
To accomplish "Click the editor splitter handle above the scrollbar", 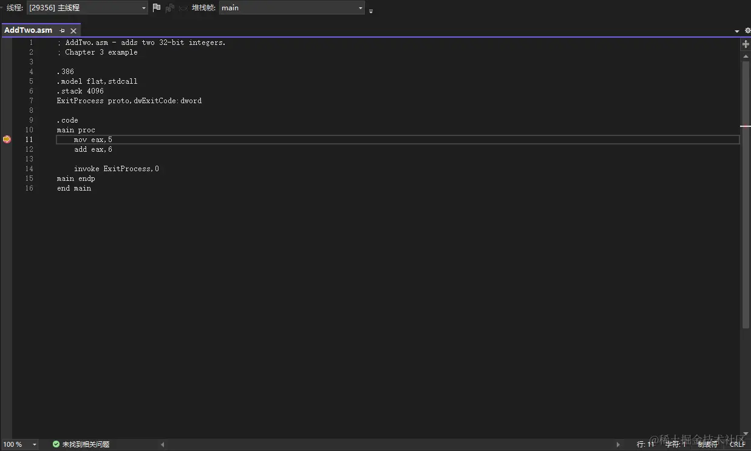I will [x=745, y=44].
